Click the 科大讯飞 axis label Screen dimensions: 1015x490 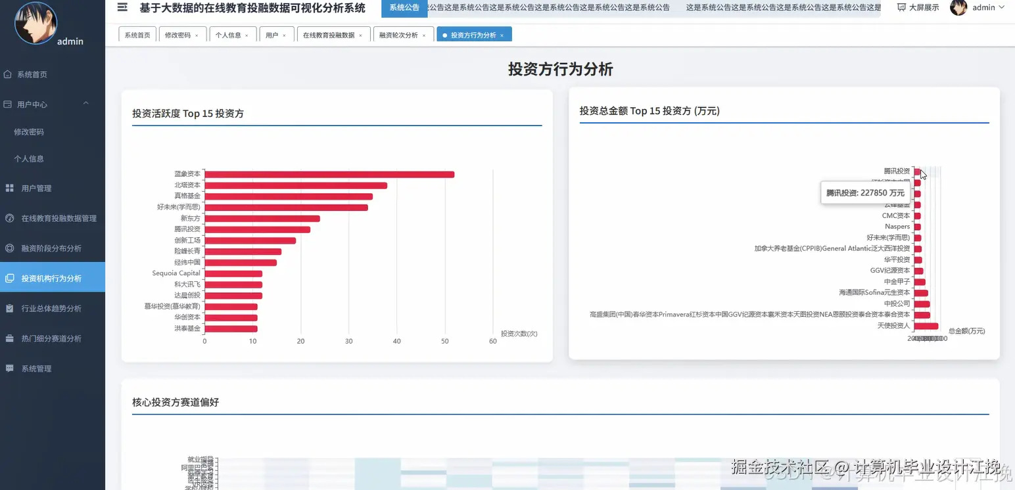point(187,284)
